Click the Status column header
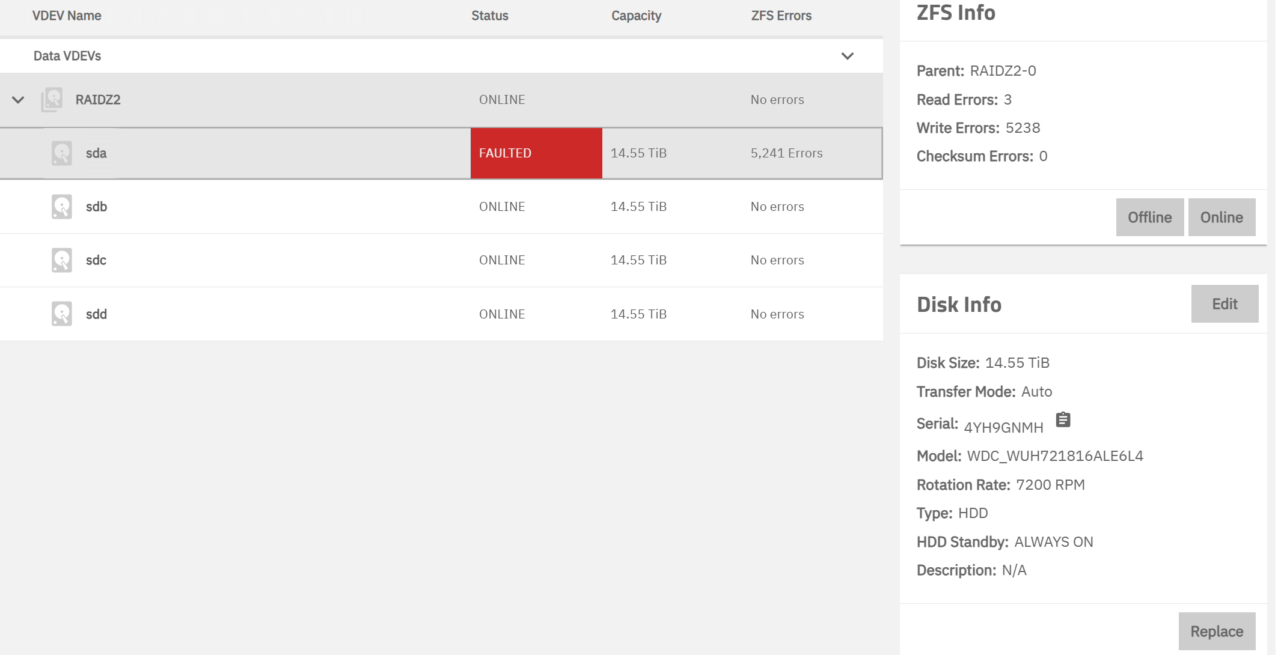The image size is (1278, 655). (490, 16)
